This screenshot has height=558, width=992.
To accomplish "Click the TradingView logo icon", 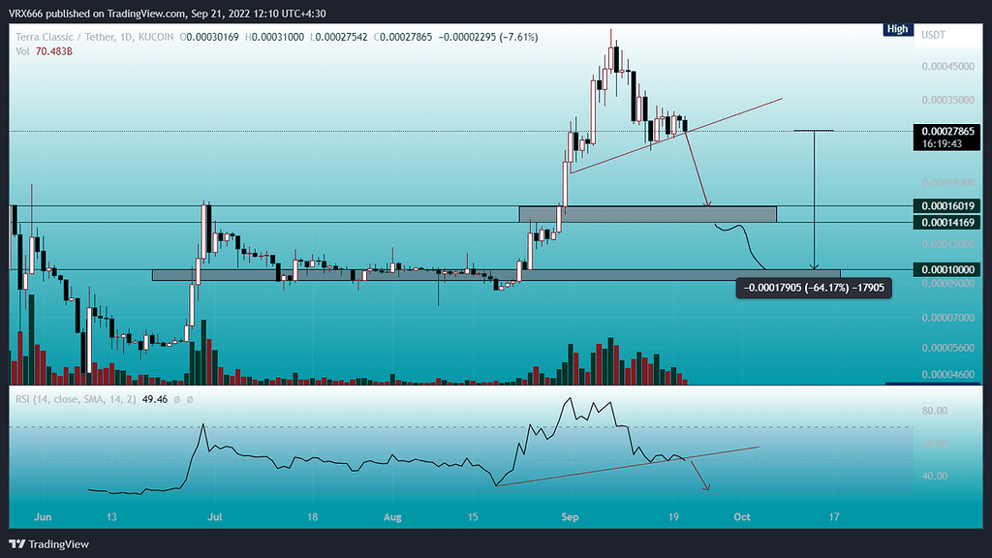I will click(19, 543).
